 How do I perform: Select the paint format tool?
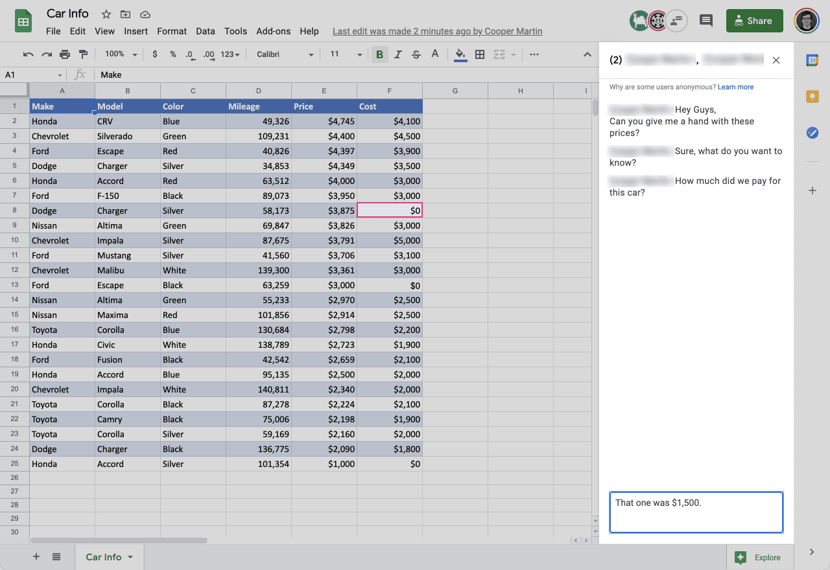coord(83,54)
